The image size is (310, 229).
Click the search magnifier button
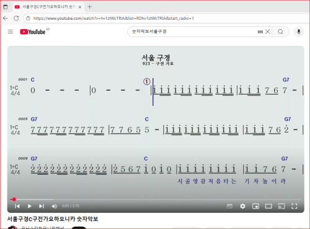pos(280,32)
